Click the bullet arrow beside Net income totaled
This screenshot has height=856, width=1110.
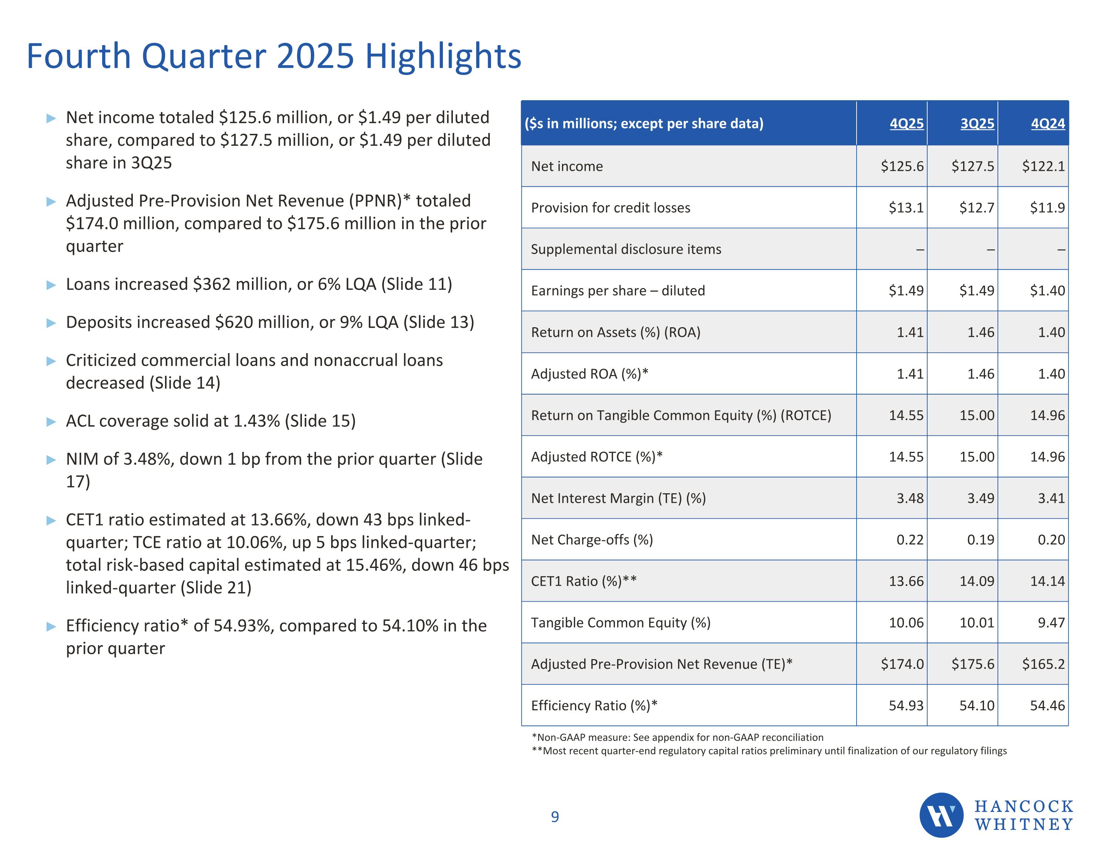click(x=51, y=118)
